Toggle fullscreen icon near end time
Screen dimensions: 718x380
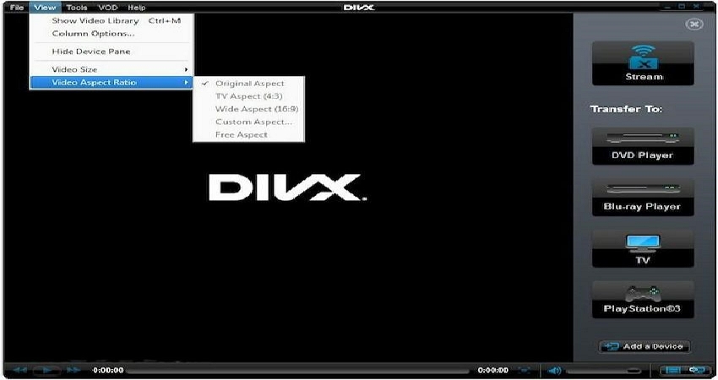click(525, 370)
